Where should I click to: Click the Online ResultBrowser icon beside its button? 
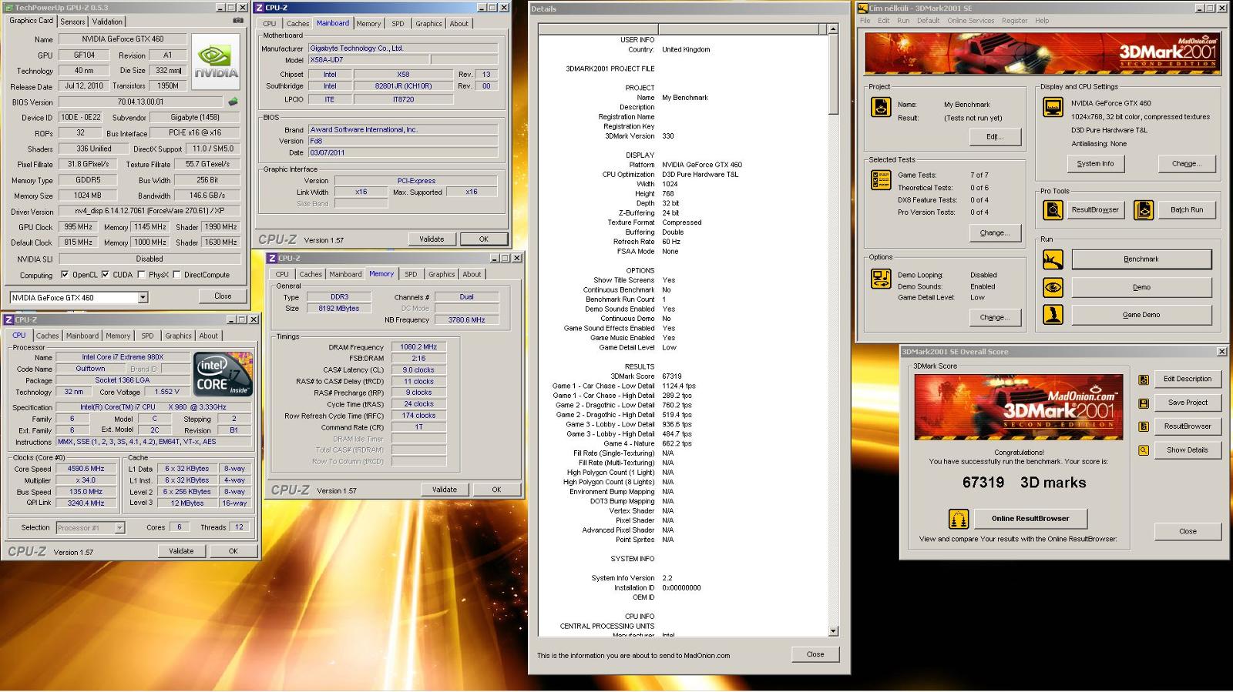pos(959,519)
